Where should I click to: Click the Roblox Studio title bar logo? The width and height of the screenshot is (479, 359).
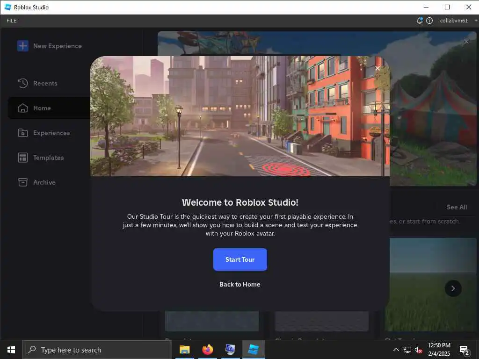coord(8,7)
